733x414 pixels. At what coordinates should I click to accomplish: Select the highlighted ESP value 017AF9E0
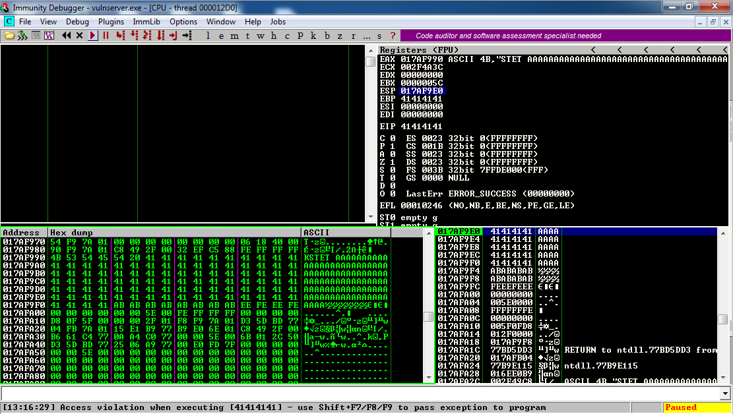coord(422,91)
